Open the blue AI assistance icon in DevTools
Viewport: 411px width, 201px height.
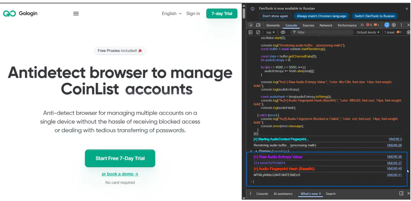pyautogui.click(x=387, y=25)
